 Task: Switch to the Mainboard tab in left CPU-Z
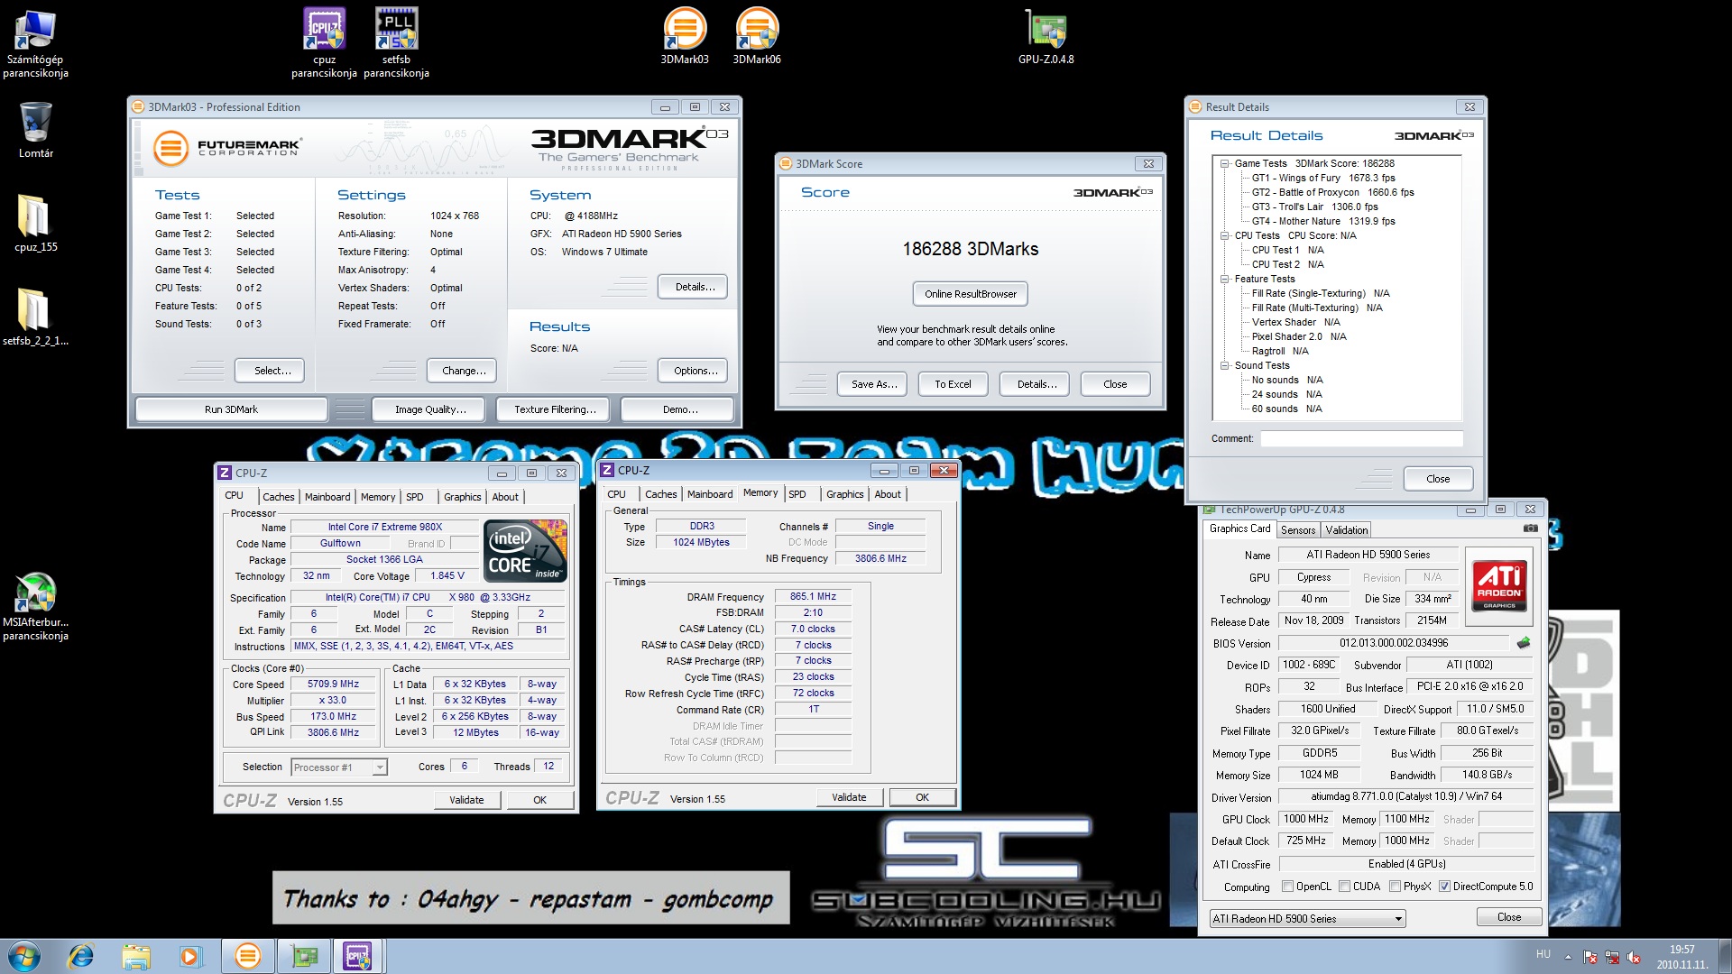point(327,497)
